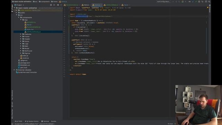Expand the Main folder
Viewport: 222px width, 125px height.
pos(21,46)
